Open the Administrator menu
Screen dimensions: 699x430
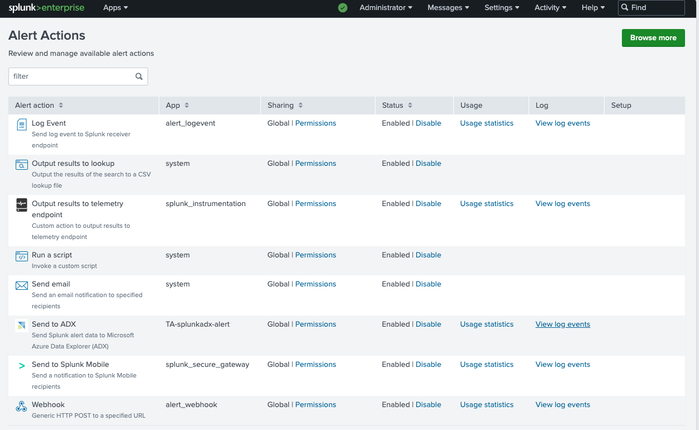pos(386,8)
